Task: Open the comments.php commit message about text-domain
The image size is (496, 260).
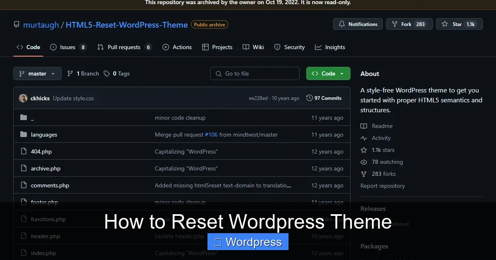Action: point(223,185)
